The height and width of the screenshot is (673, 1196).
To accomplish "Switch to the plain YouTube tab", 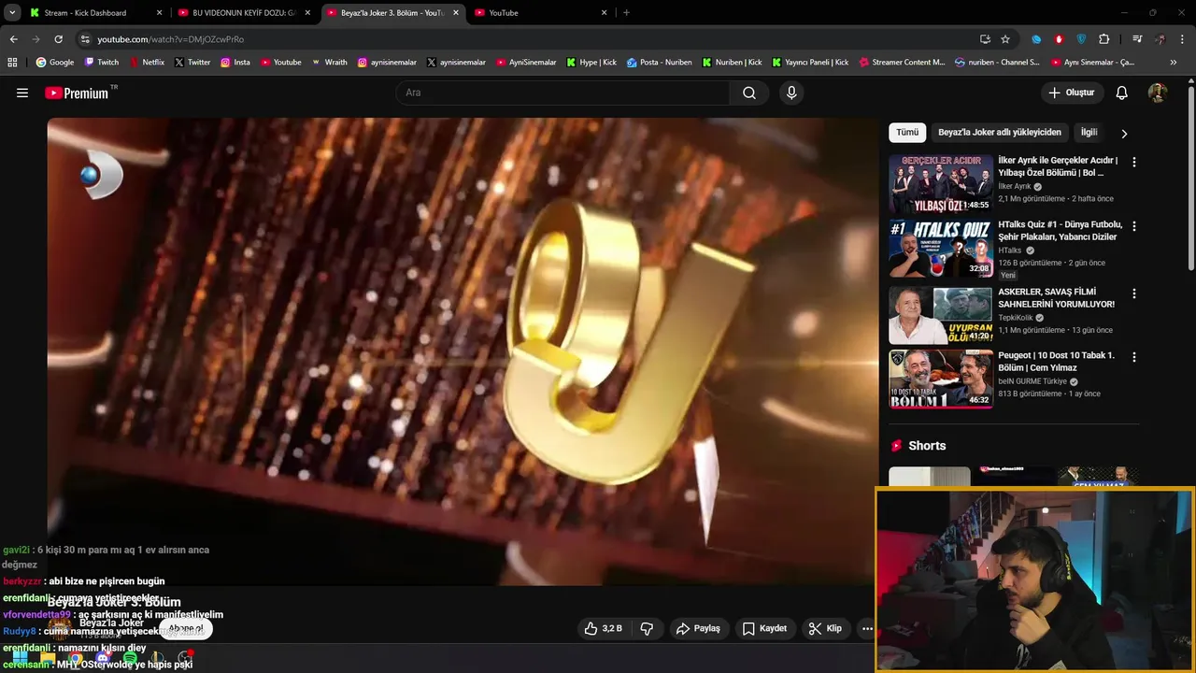I will coord(540,13).
